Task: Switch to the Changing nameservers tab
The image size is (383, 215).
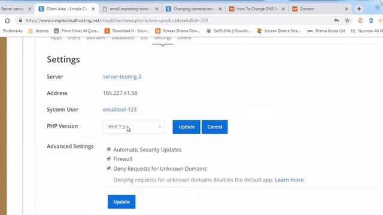Action: pyautogui.click(x=193, y=9)
